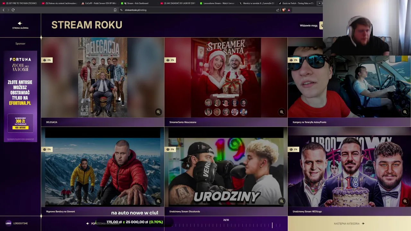Switch to JAK ZAGADAĆ DO LASKI tab
The image size is (411, 231).
(x=178, y=3)
